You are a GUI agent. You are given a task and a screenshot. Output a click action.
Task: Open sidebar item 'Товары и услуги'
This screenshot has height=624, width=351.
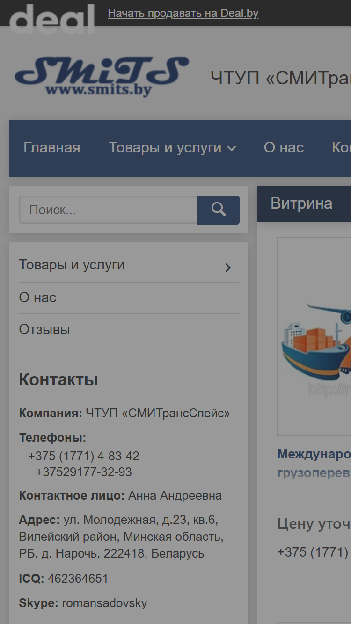[x=72, y=265]
